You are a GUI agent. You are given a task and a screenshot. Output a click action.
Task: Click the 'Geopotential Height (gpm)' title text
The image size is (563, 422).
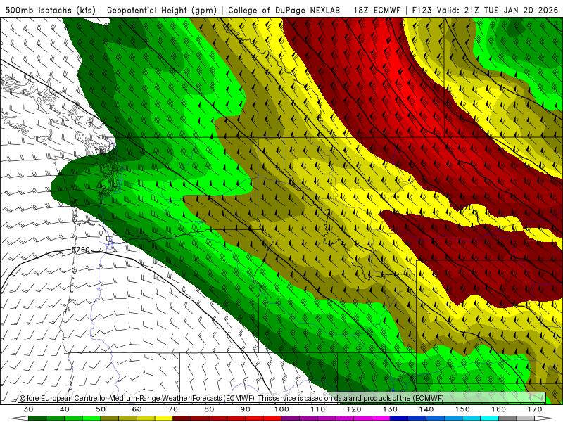coord(162,11)
